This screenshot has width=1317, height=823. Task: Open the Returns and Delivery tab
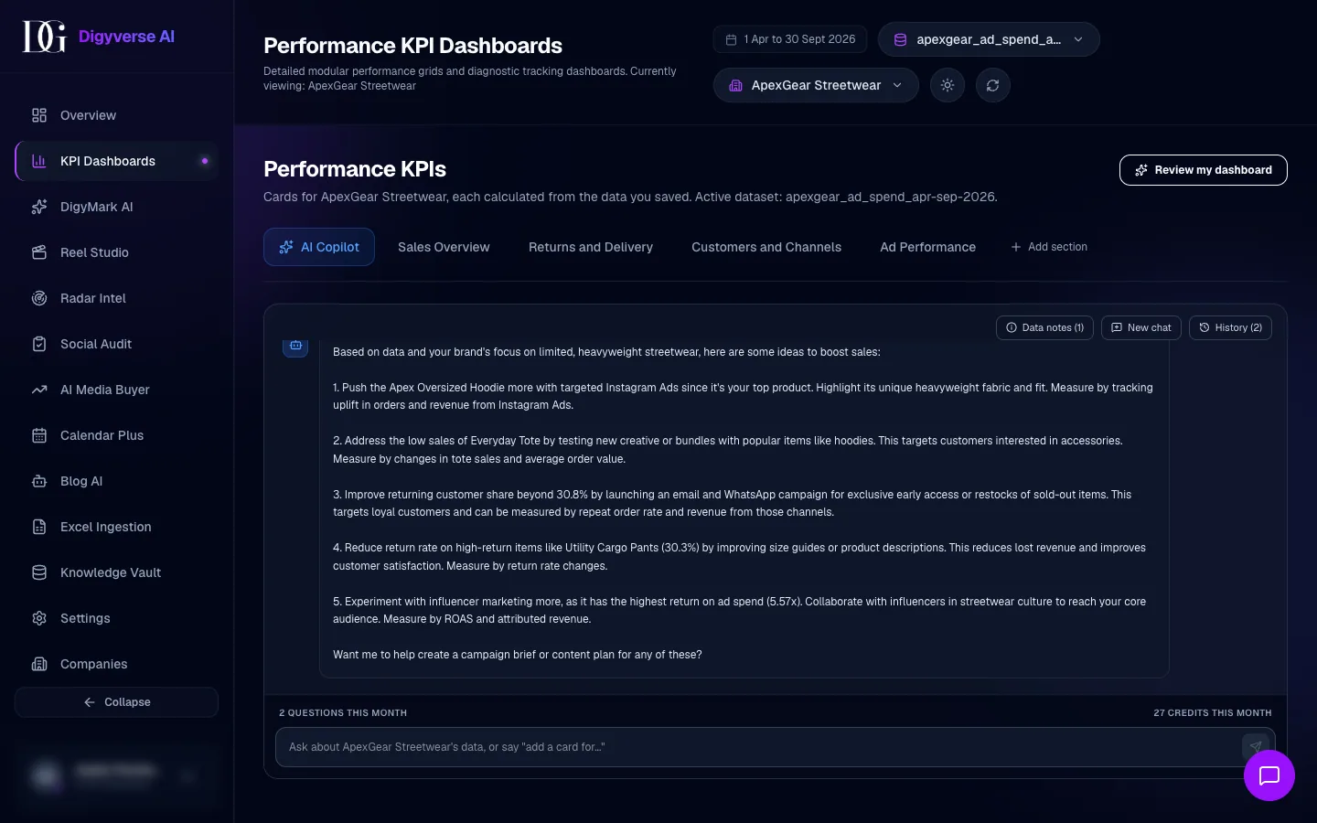coord(591,247)
